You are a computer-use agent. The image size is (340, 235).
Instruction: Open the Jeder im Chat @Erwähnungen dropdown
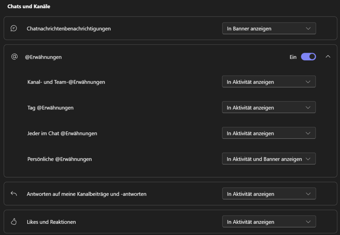click(269, 133)
